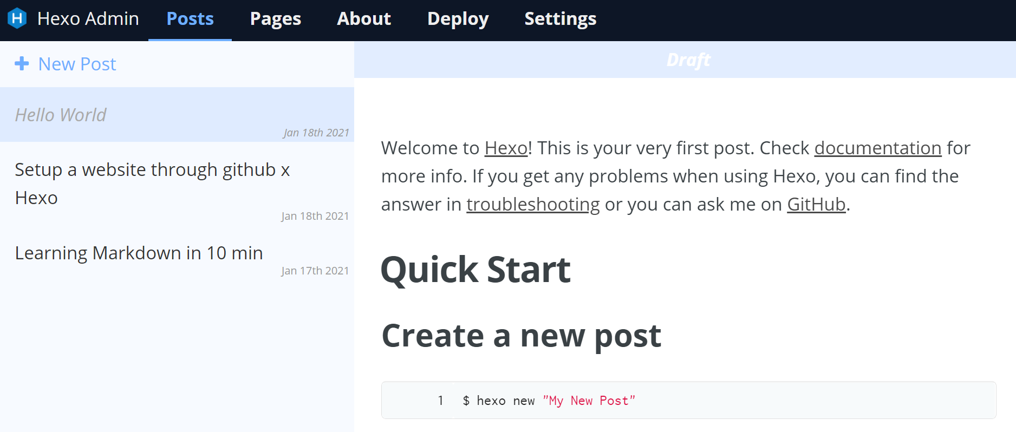This screenshot has width=1016, height=432.
Task: Click line number 1 in code block
Action: click(440, 401)
